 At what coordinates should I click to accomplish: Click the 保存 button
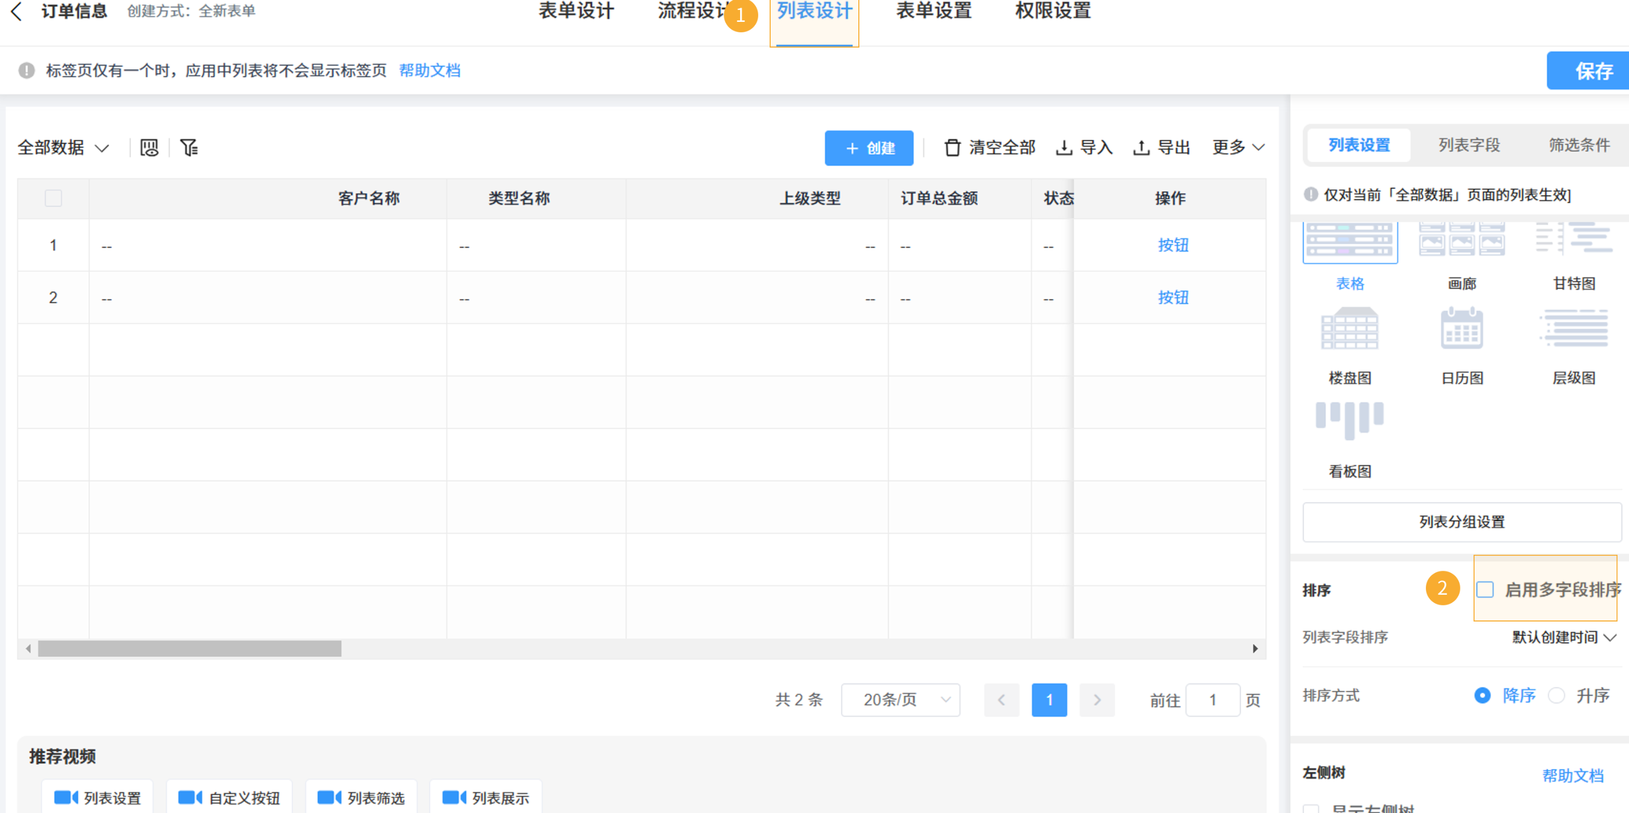coord(1587,71)
